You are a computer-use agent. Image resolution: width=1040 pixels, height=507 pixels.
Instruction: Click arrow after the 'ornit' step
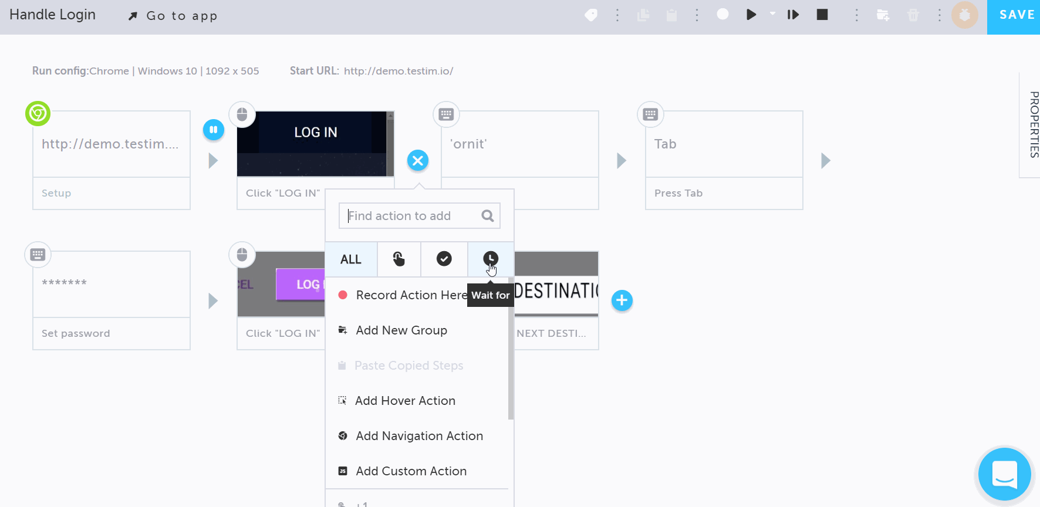(622, 160)
